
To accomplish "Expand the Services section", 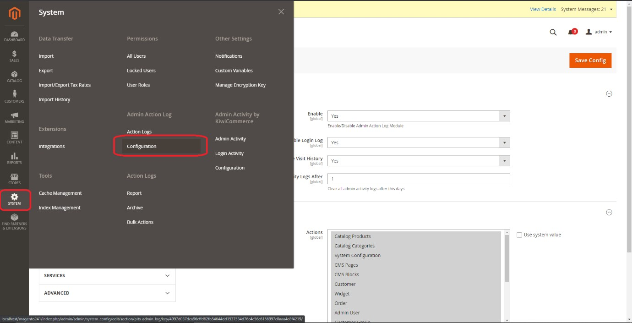I will tap(107, 276).
